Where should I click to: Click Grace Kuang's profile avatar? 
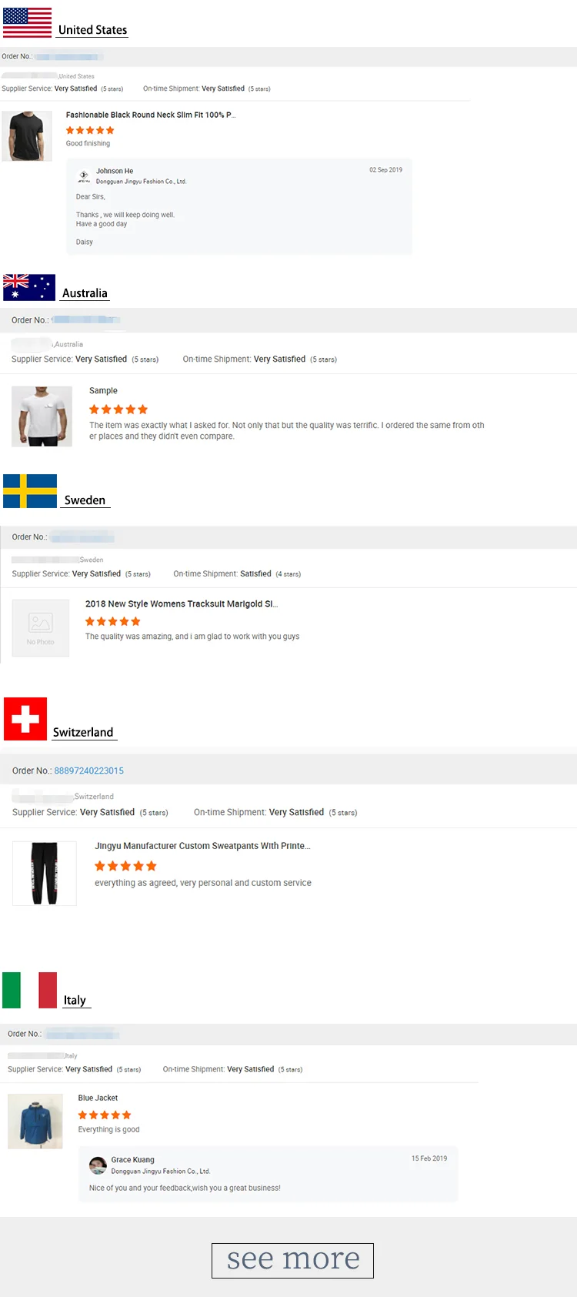tap(98, 1165)
